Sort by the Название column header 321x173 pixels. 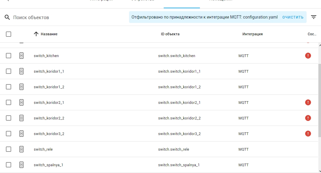49,34
